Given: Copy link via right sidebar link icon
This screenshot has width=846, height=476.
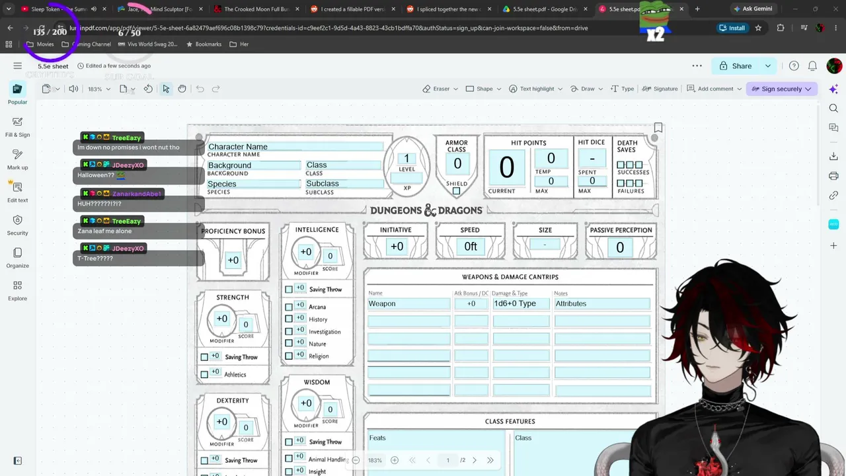Looking at the screenshot, I should [x=833, y=196].
